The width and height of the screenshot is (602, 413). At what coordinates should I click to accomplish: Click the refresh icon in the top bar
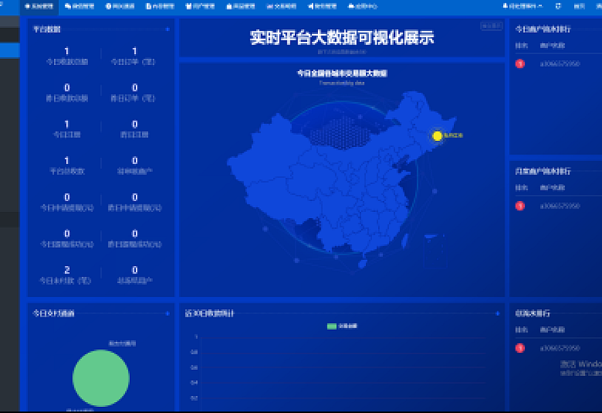click(x=558, y=6)
